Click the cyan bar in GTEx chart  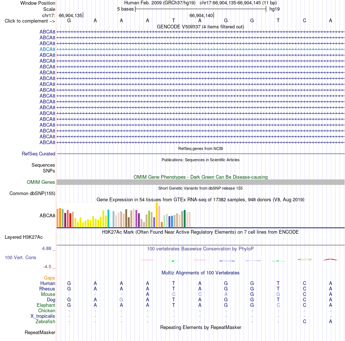pyautogui.click(x=108, y=218)
